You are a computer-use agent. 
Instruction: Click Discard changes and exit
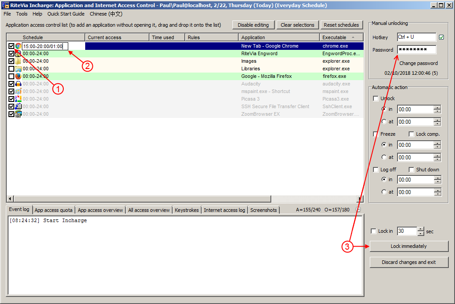[x=409, y=262]
